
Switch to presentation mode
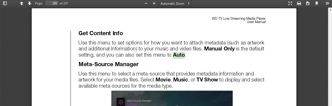tap(290, 3)
